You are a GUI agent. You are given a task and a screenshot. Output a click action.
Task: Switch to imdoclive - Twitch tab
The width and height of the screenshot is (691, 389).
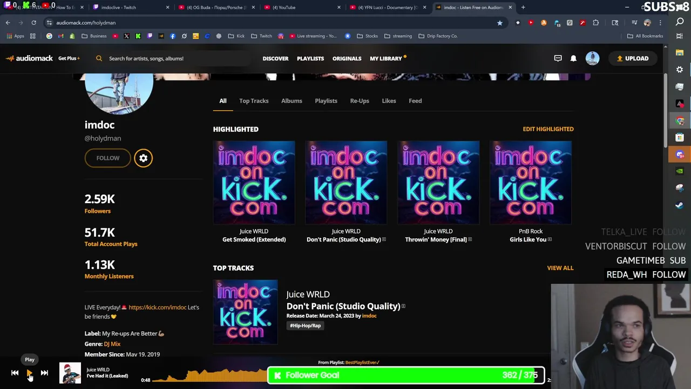130,8
